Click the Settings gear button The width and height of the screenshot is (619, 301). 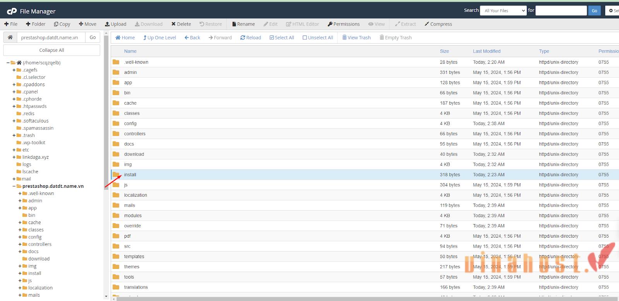click(612, 10)
